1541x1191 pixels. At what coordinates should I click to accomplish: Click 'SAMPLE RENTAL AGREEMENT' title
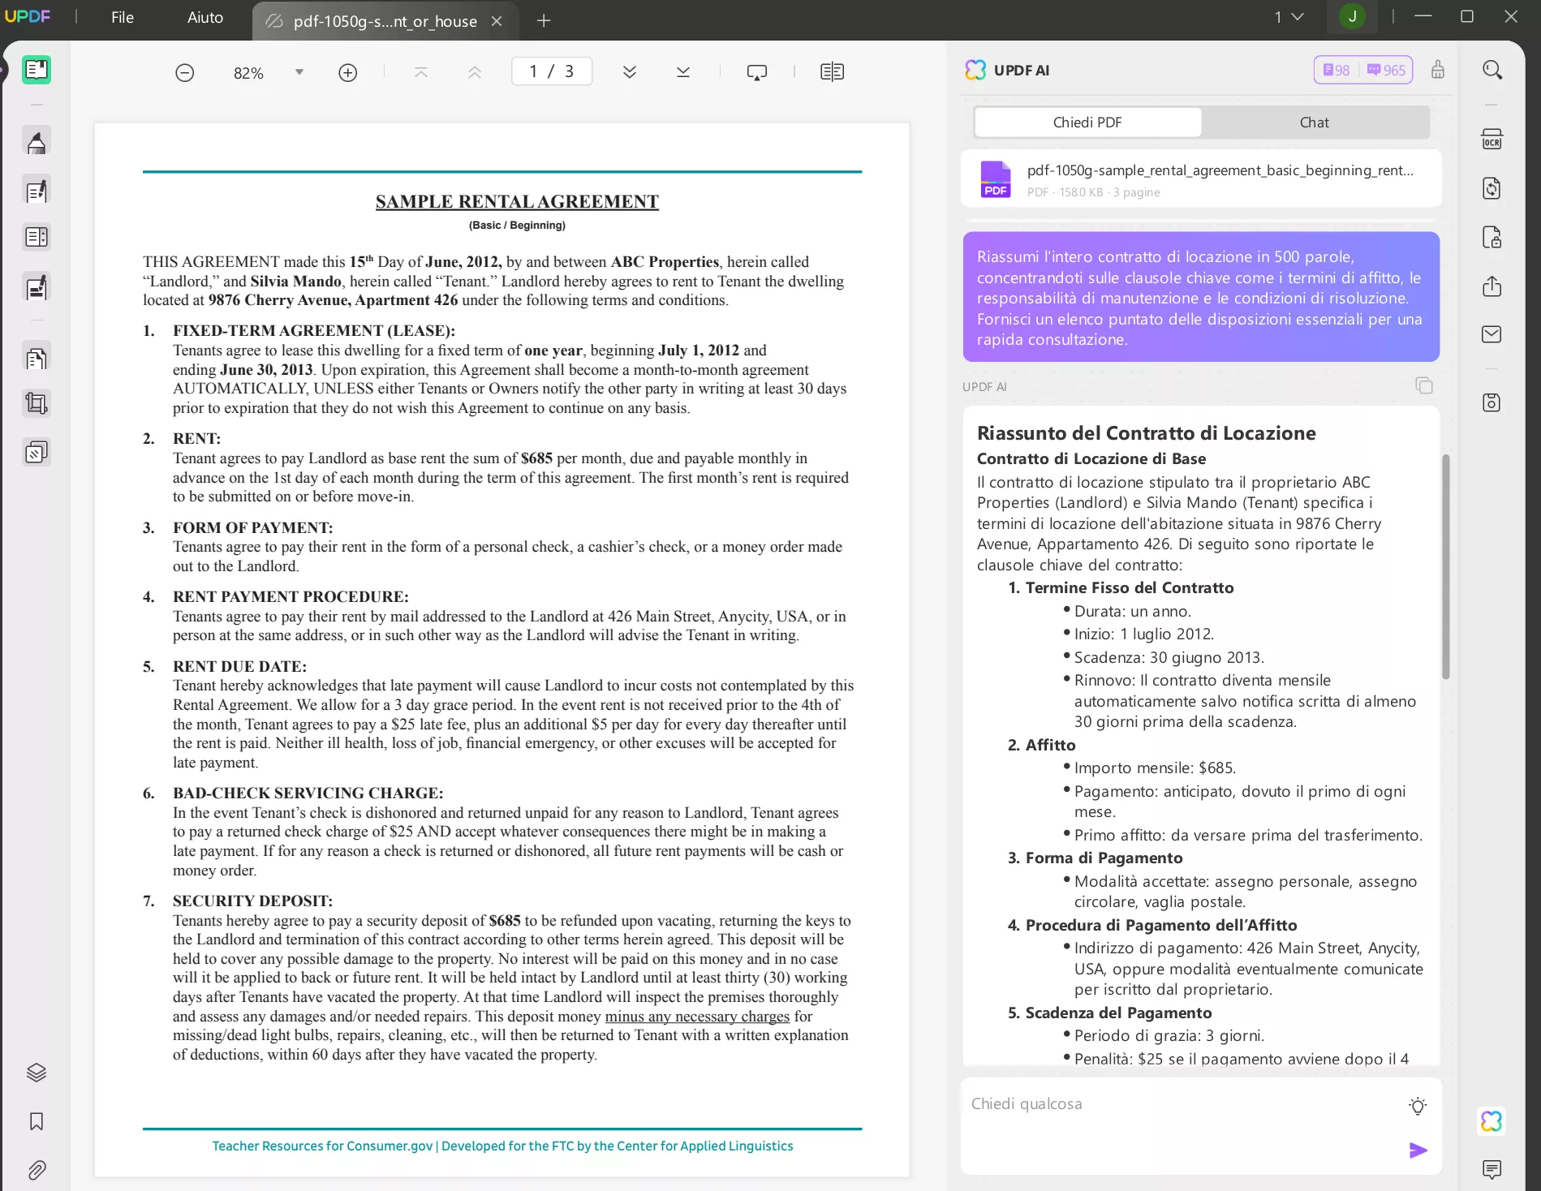click(517, 201)
